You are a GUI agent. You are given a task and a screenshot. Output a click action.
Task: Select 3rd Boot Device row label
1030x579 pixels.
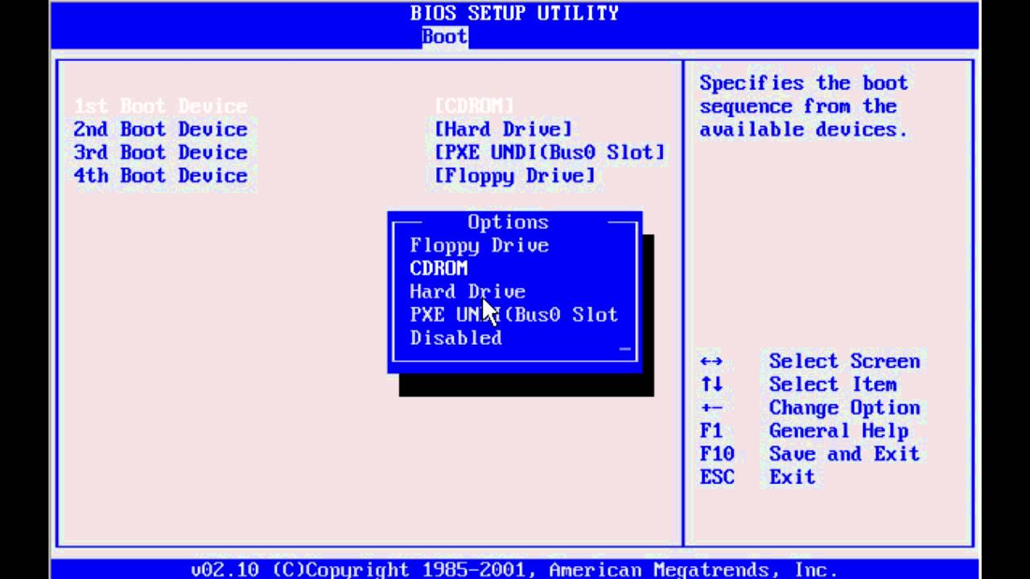pos(160,153)
